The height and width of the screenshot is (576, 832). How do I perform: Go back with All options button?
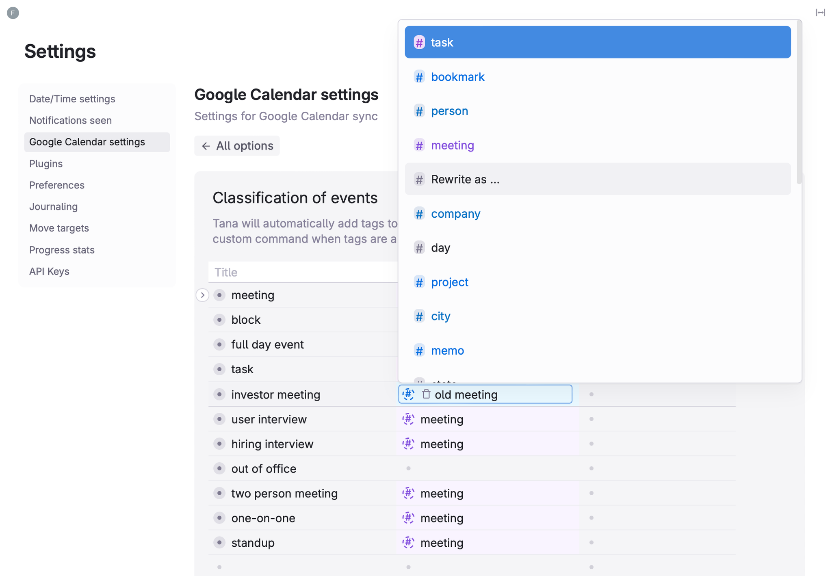coord(237,146)
